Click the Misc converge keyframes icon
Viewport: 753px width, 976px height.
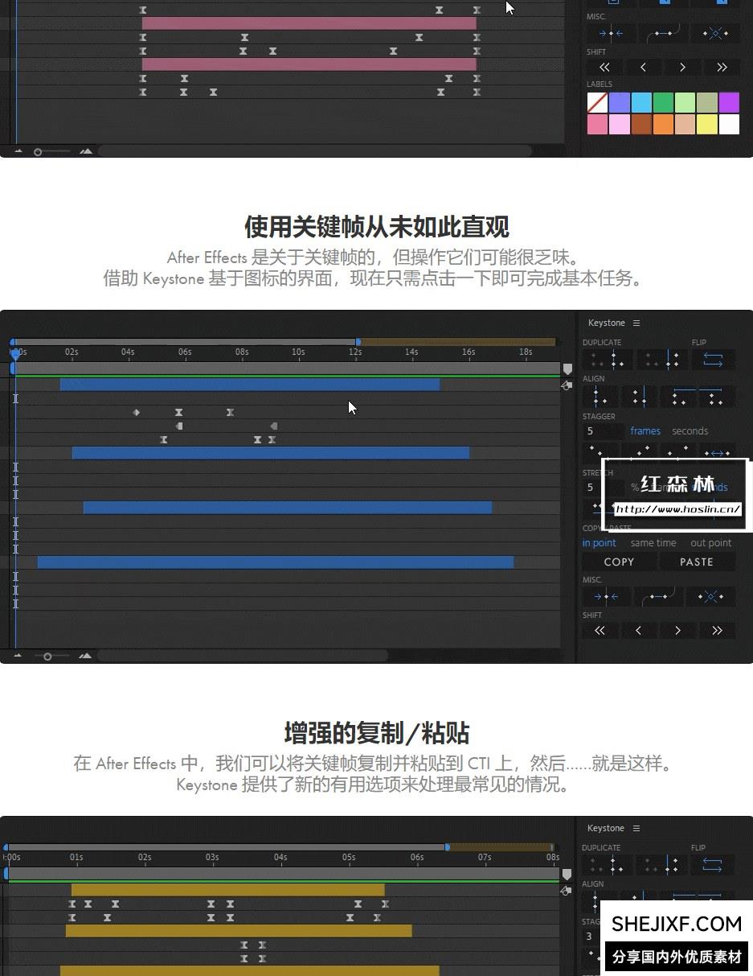tap(606, 596)
